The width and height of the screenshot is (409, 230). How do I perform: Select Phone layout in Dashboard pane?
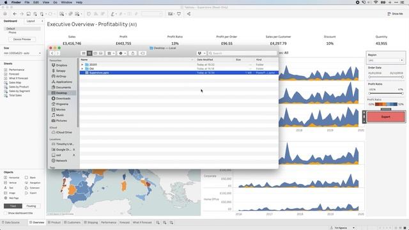click(12, 33)
